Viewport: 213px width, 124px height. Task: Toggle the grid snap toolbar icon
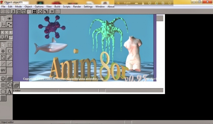[x=46, y=11]
